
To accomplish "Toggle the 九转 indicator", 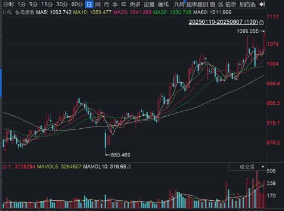I will 179,4.
